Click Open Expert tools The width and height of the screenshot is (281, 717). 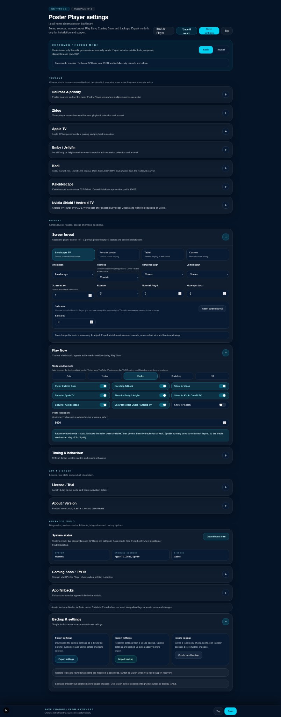click(216, 536)
